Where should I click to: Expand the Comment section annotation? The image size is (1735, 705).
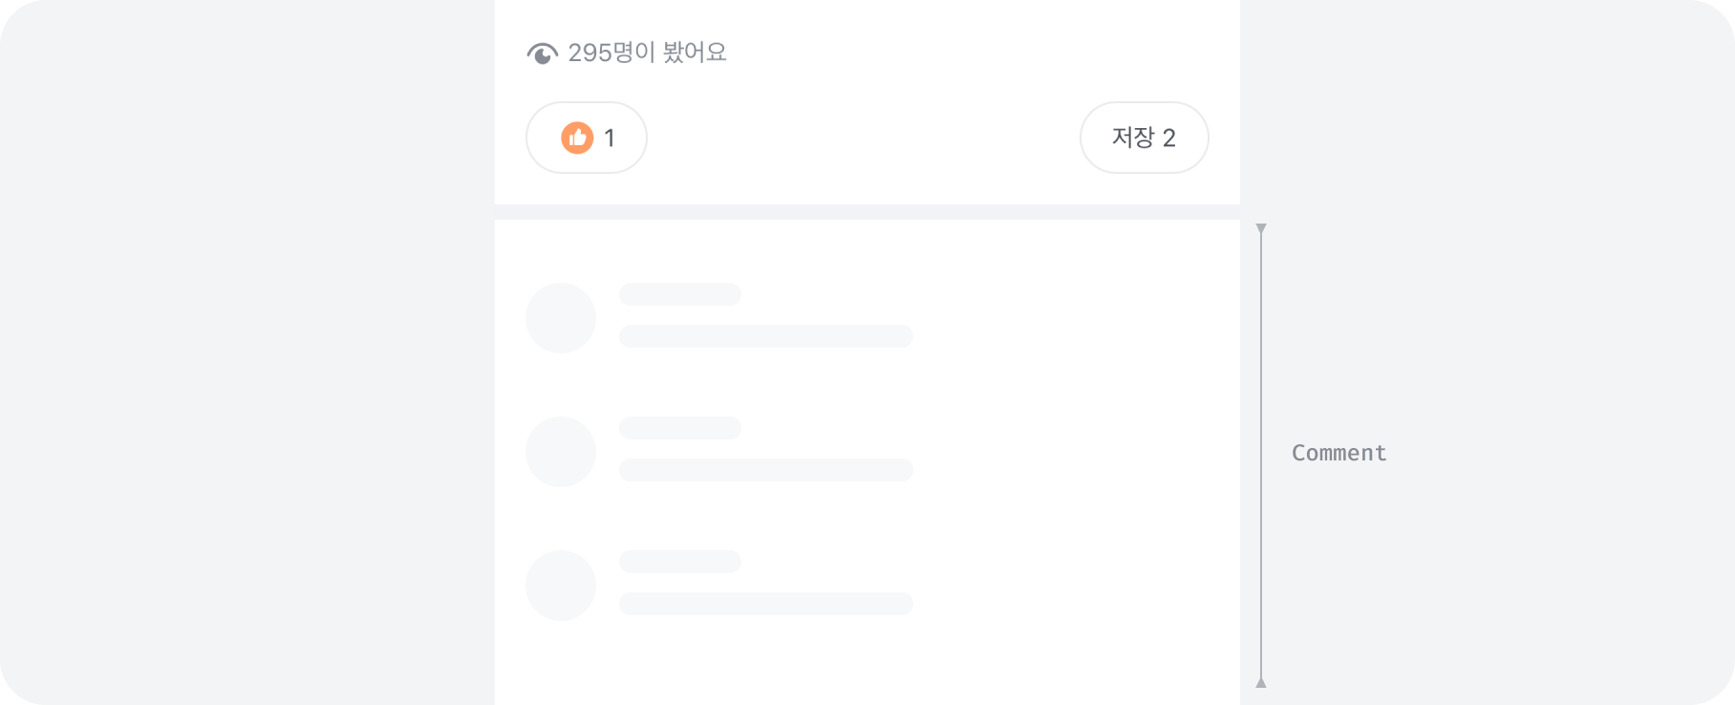click(x=1338, y=452)
